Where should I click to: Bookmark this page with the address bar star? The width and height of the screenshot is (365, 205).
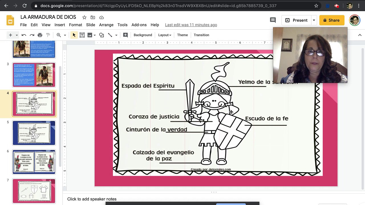(316, 6)
